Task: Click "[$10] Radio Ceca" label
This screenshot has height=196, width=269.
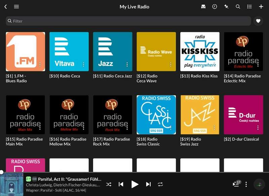Action: (x=65, y=76)
